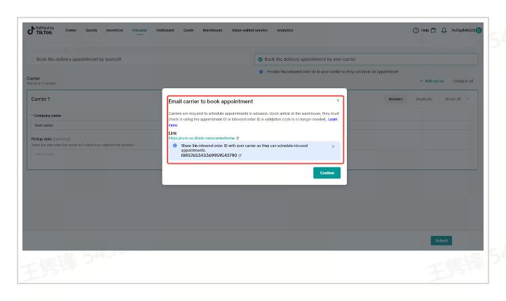Open the Help question mark icon
The height and width of the screenshot is (301, 506).
(x=416, y=30)
